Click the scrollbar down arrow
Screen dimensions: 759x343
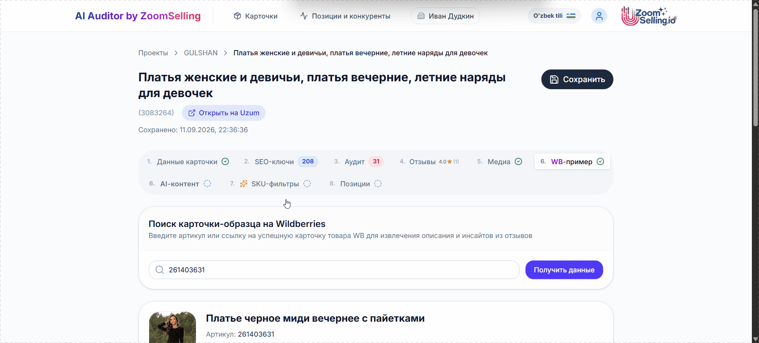click(755, 339)
